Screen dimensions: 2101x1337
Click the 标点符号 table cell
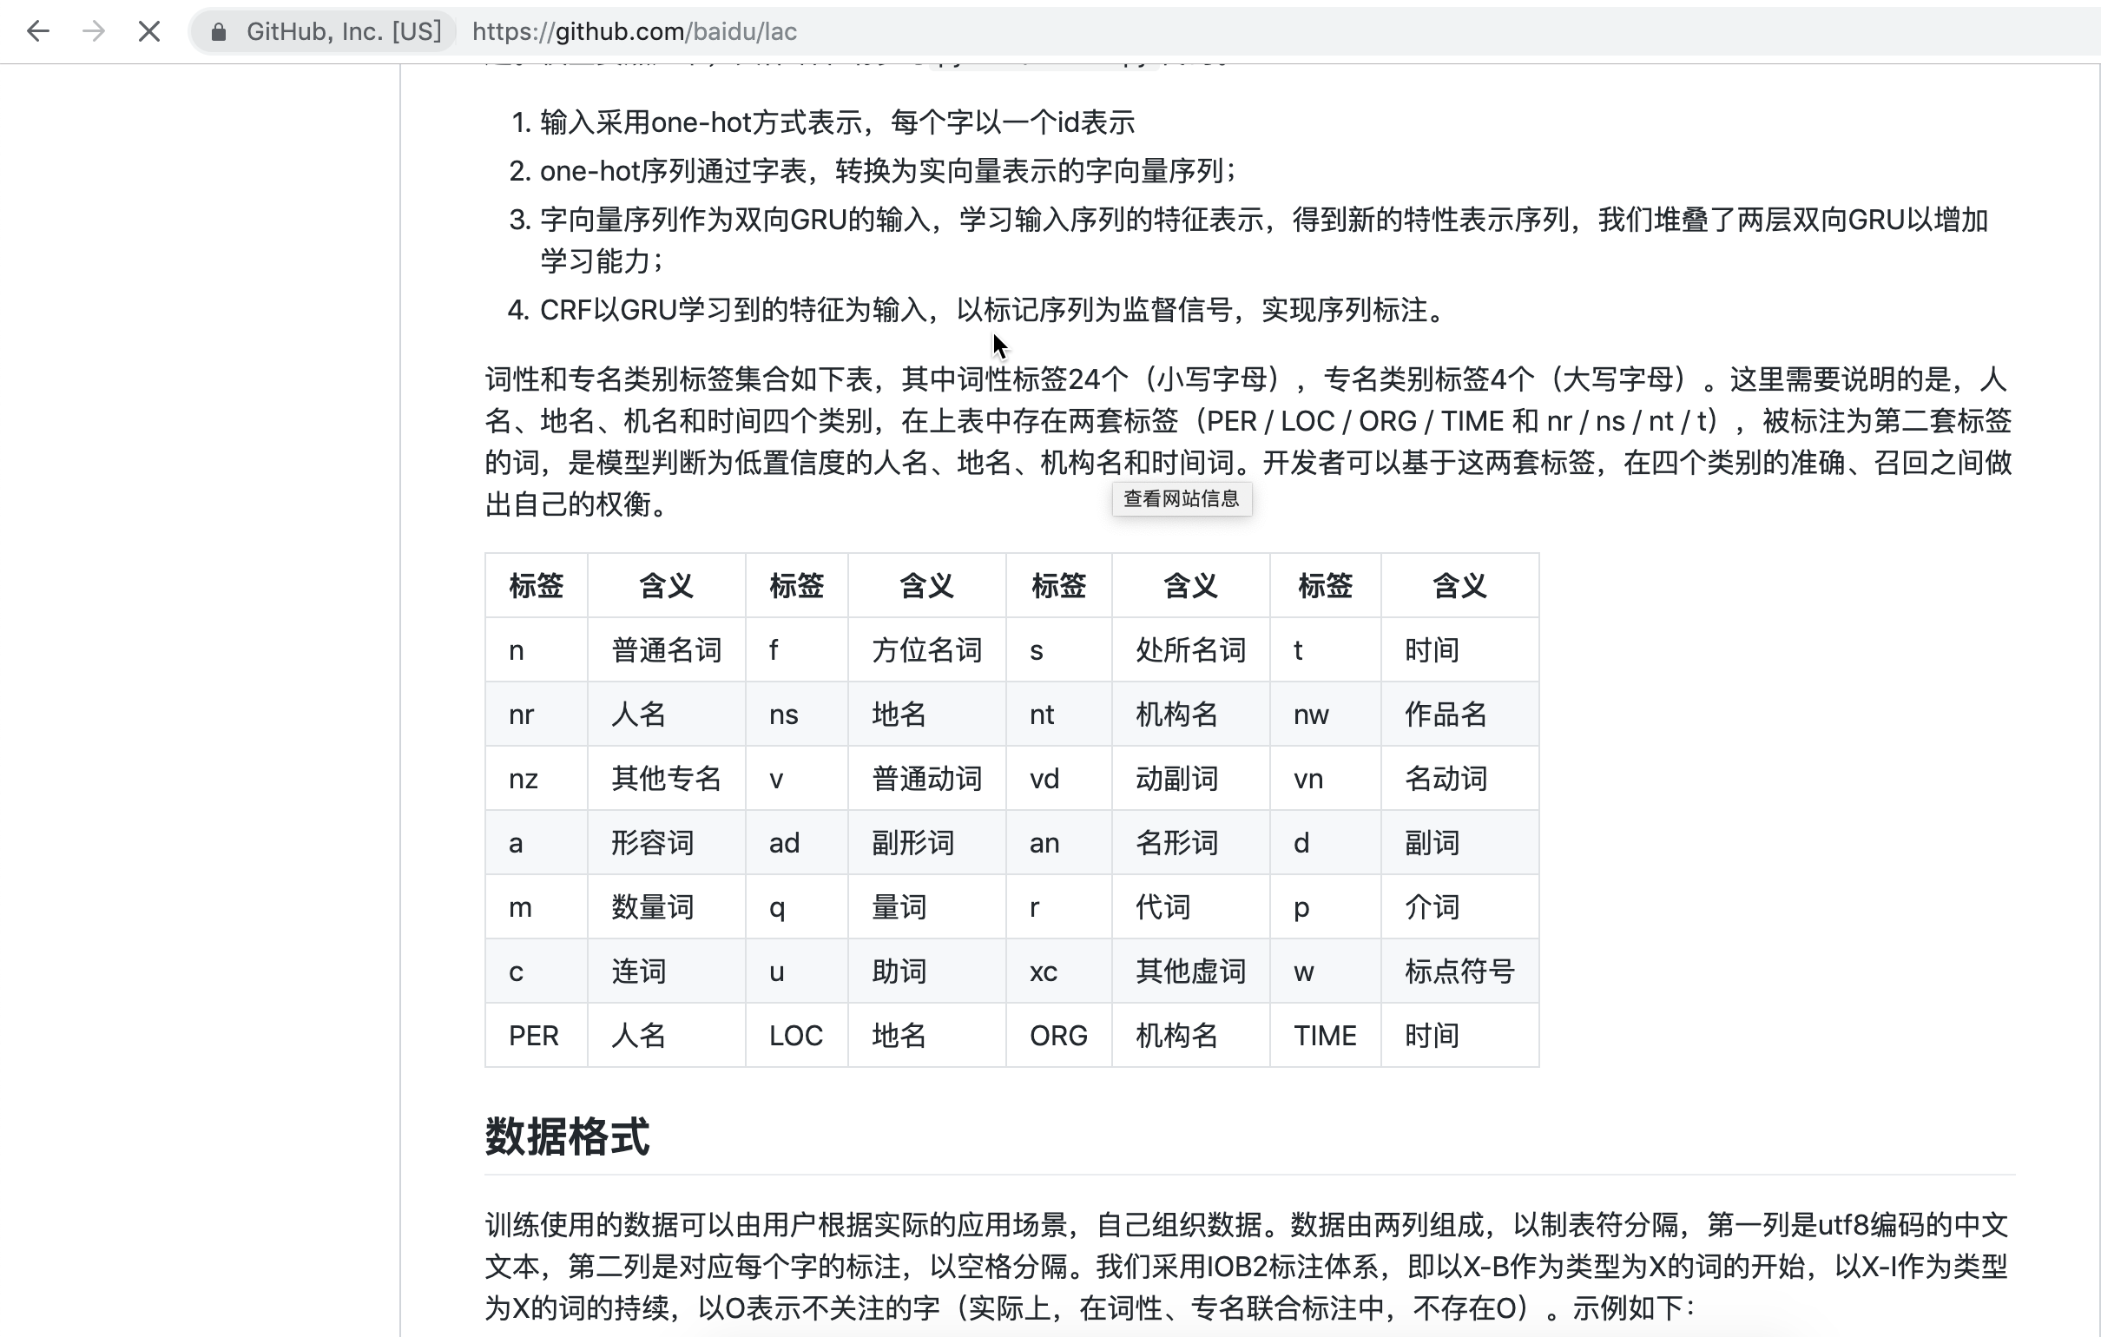pyautogui.click(x=1459, y=971)
